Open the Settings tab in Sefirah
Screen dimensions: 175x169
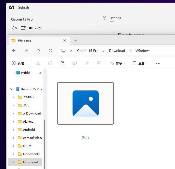[112, 18]
